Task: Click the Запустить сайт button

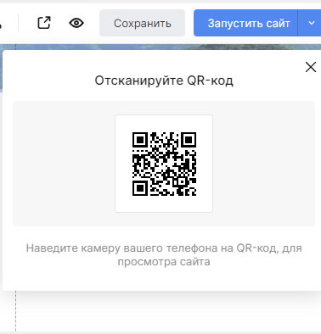Action: [245, 23]
